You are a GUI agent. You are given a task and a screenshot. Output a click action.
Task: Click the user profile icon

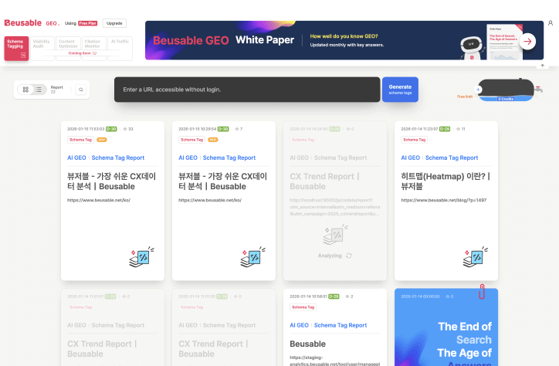[x=551, y=24]
